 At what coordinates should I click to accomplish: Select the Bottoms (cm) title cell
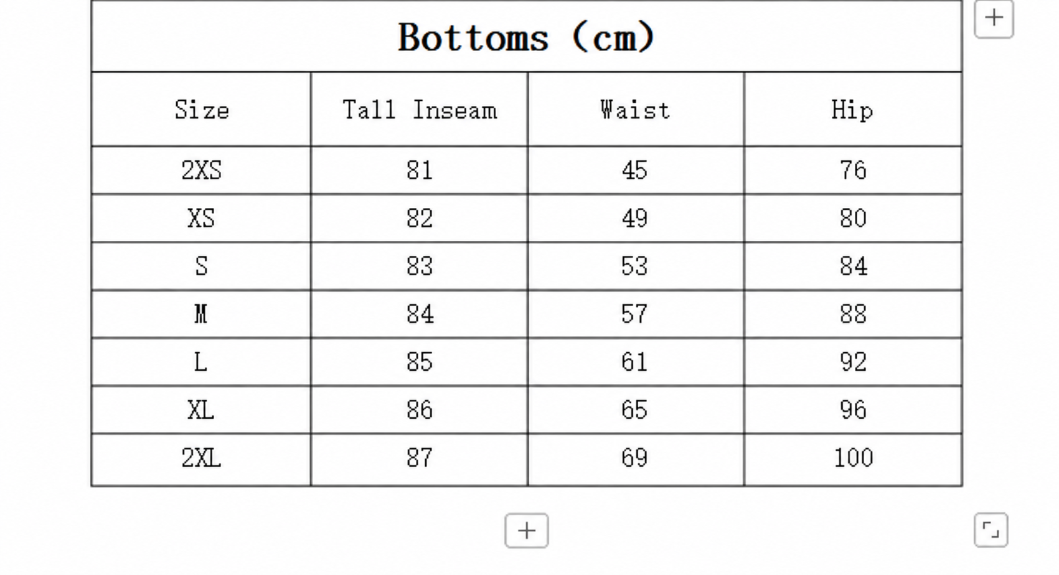tap(527, 36)
